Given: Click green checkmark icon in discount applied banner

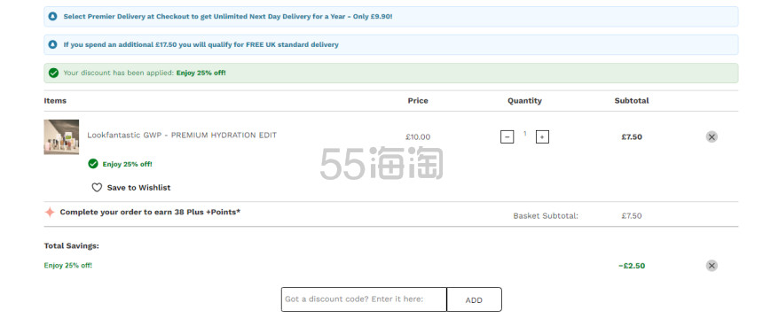Looking at the screenshot, I should 53,73.
